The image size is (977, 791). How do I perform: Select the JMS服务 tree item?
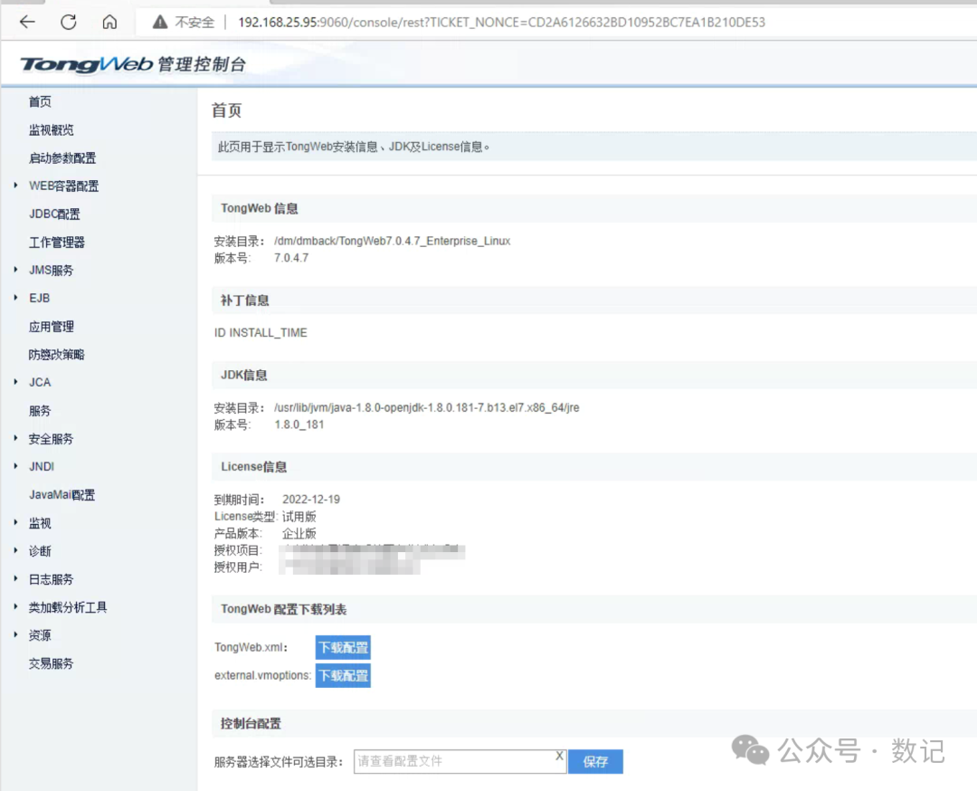51,270
